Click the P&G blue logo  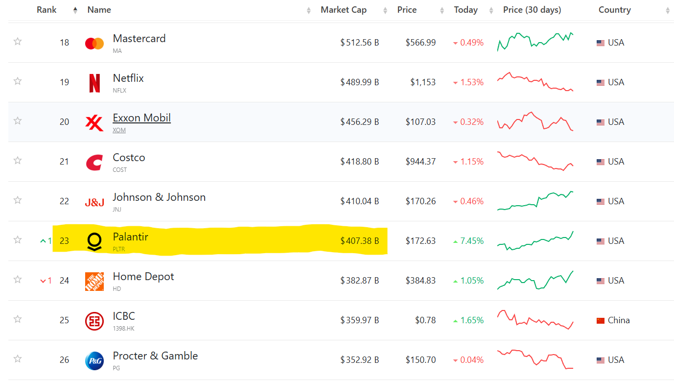pyautogui.click(x=94, y=361)
